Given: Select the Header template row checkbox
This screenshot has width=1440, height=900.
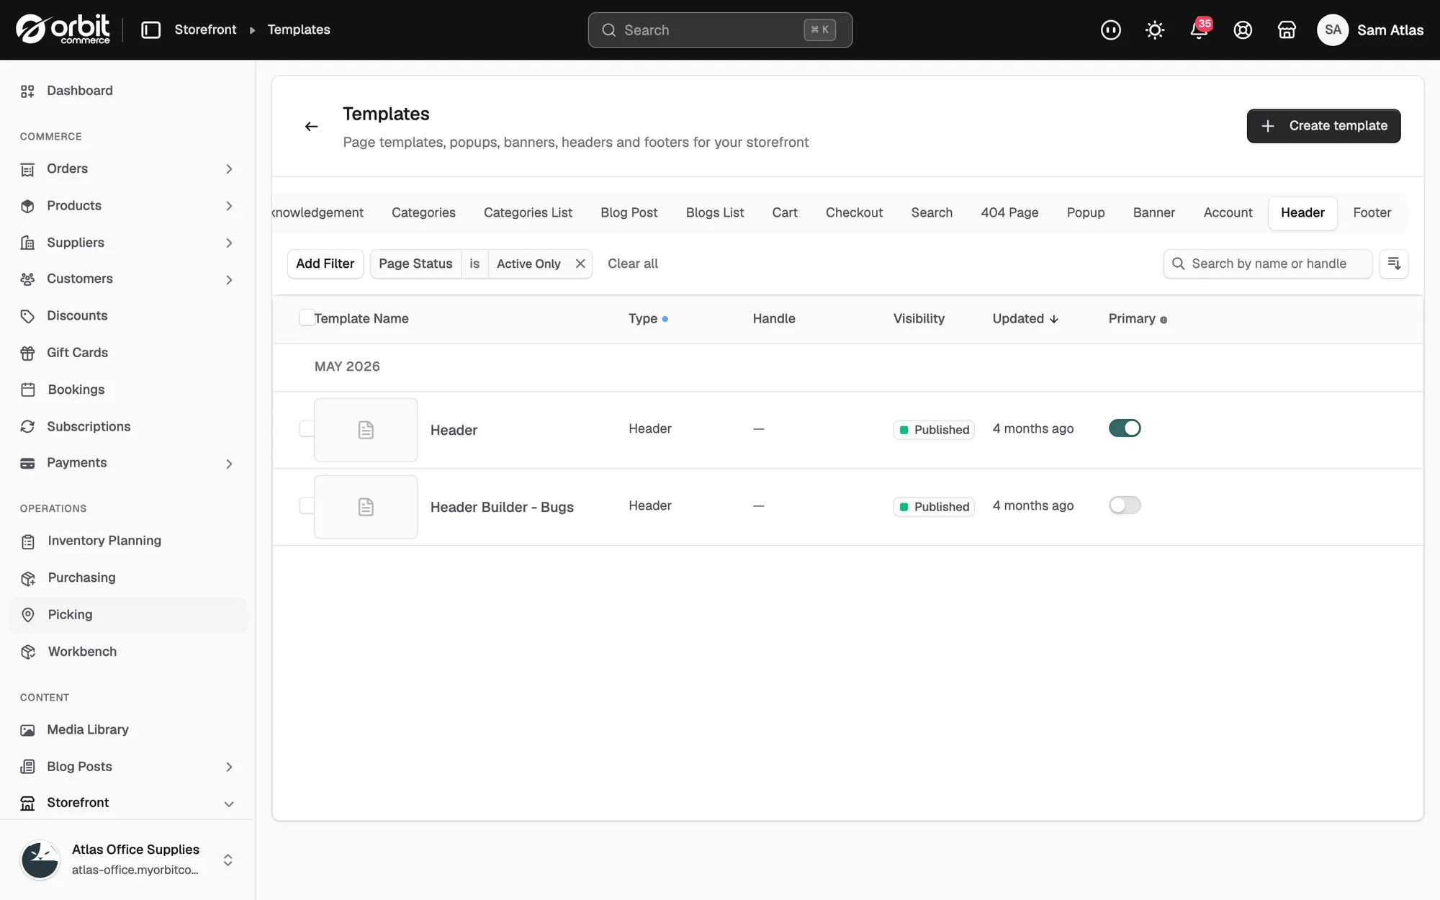Looking at the screenshot, I should click(x=307, y=428).
